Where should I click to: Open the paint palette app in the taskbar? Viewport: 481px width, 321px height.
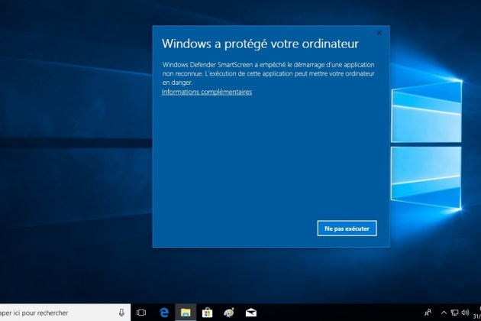229,313
